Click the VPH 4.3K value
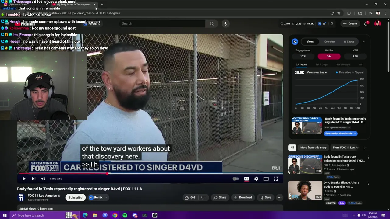 click(x=355, y=56)
